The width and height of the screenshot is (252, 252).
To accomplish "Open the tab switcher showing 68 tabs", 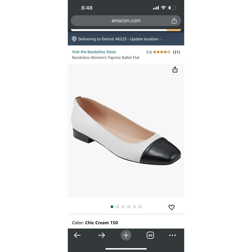I will click(x=150, y=235).
